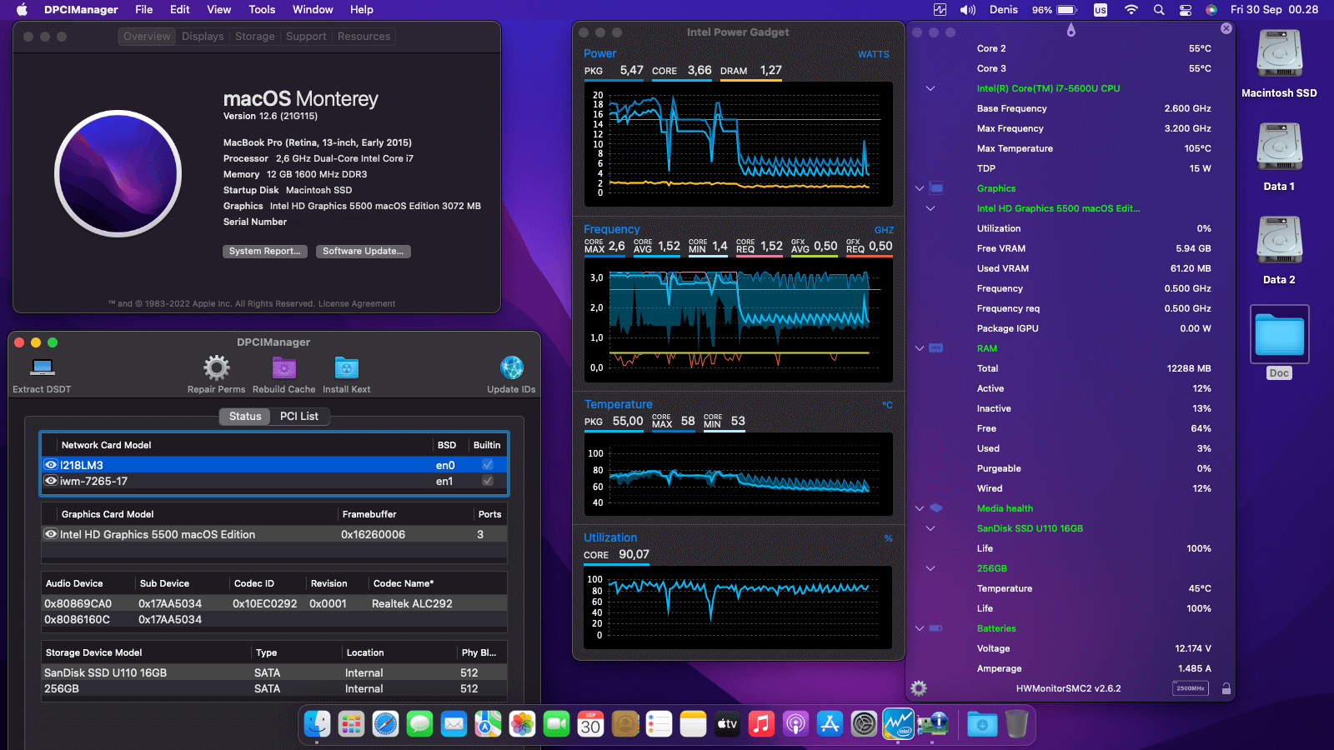Collapse Intel HD Graphics 5500 macOS Edit subgroup
This screenshot has width=1334, height=750.
coord(930,208)
